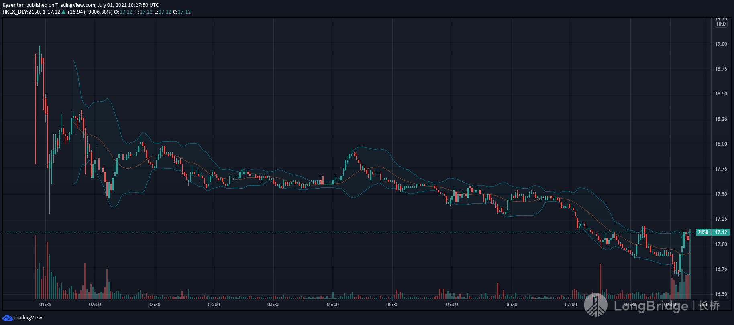The height and width of the screenshot is (325, 734).
Task: Click the Kyzentan author name
Action: [13, 5]
